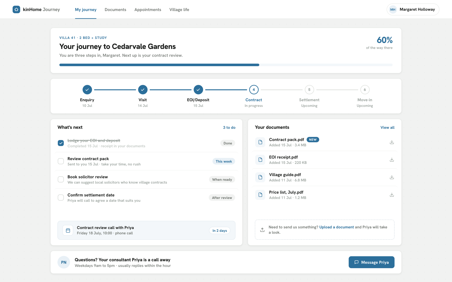Click the Your journey to Cedarvale Gardens heading
452x282 pixels.
pyautogui.click(x=118, y=46)
